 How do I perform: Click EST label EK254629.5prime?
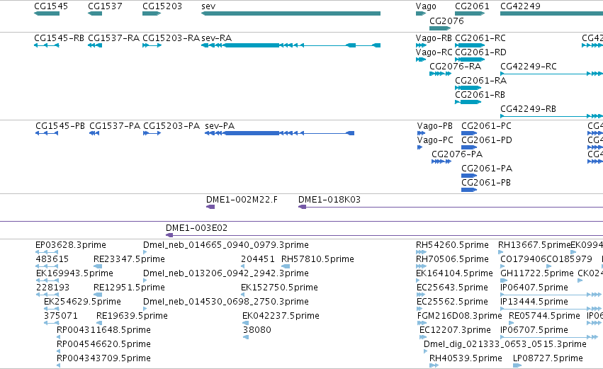click(82, 302)
